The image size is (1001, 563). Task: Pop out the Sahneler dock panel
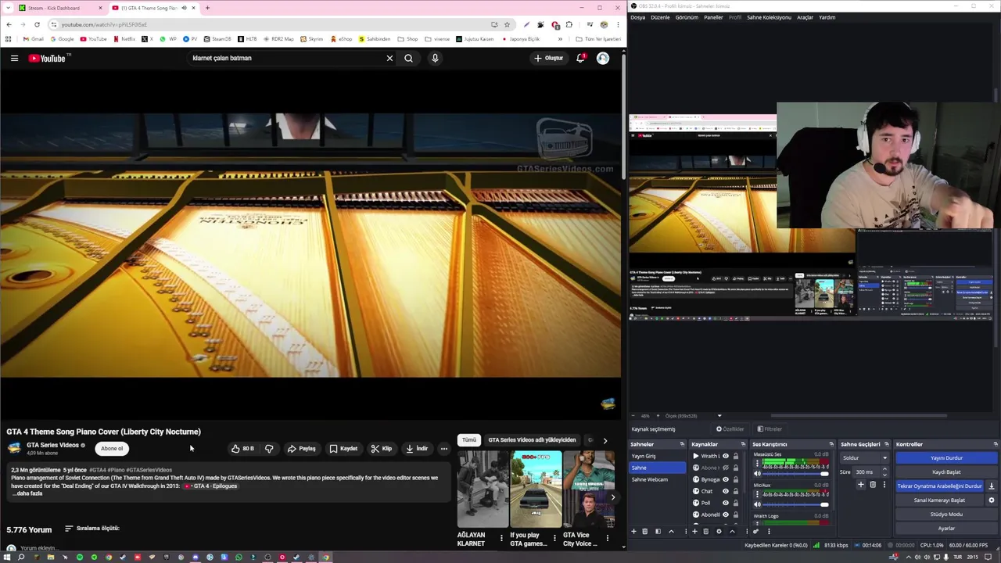pyautogui.click(x=681, y=444)
